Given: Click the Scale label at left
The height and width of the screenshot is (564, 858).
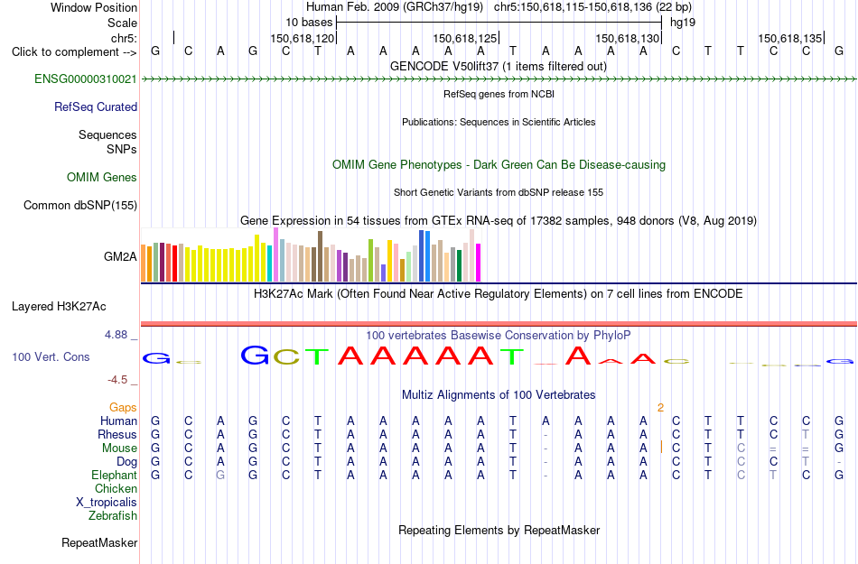Looking at the screenshot, I should pyautogui.click(x=123, y=23).
